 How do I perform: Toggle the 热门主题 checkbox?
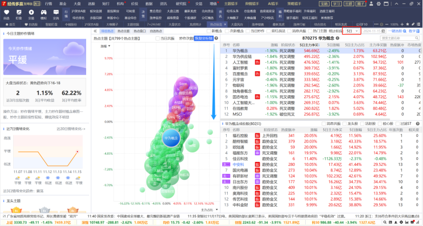coord(310,31)
